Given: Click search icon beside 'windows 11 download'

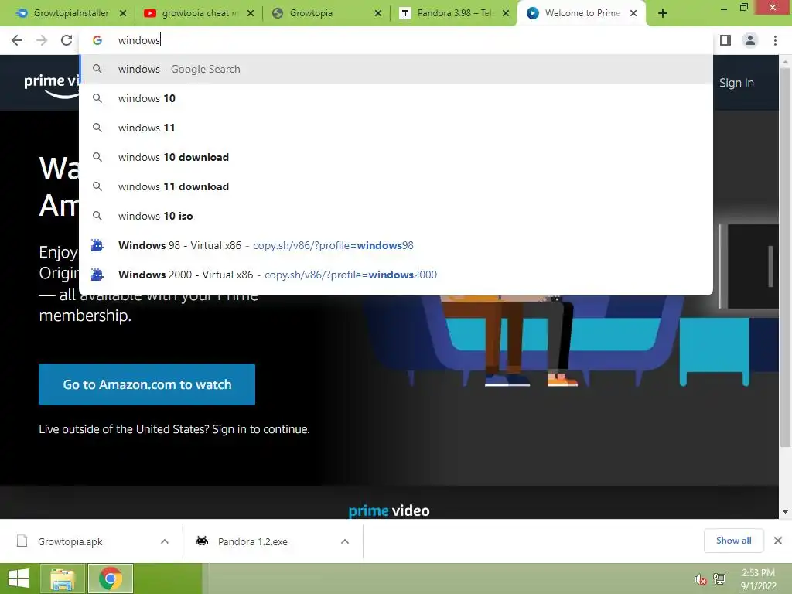Looking at the screenshot, I should click(97, 186).
